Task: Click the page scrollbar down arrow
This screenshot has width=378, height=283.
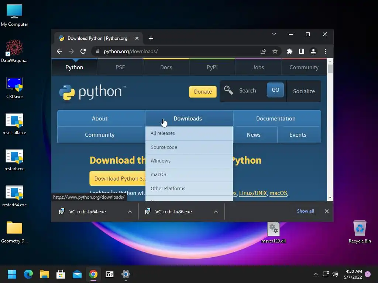Action: pos(330,198)
